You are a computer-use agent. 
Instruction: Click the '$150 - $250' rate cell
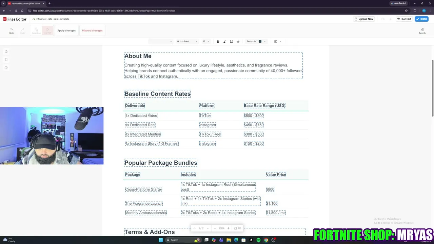pyautogui.click(x=254, y=144)
